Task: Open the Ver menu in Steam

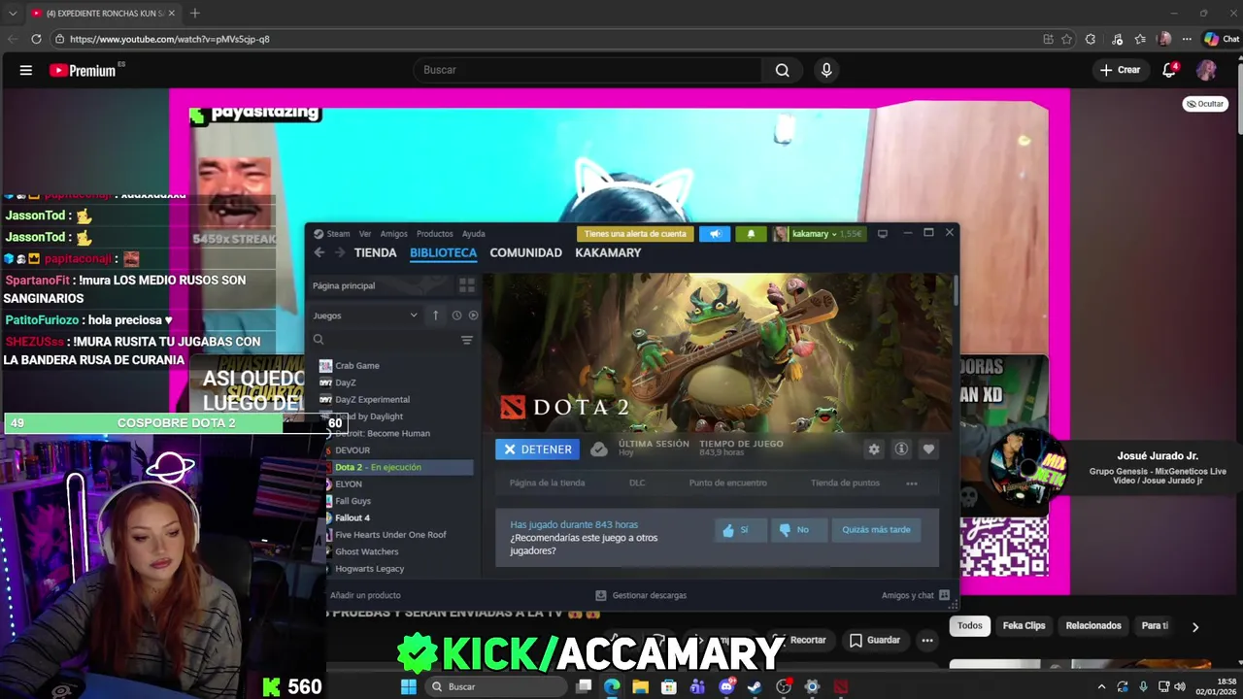Action: point(365,234)
